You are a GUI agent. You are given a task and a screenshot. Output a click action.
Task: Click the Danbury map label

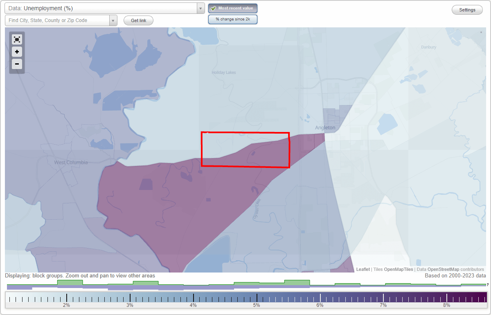click(x=429, y=47)
